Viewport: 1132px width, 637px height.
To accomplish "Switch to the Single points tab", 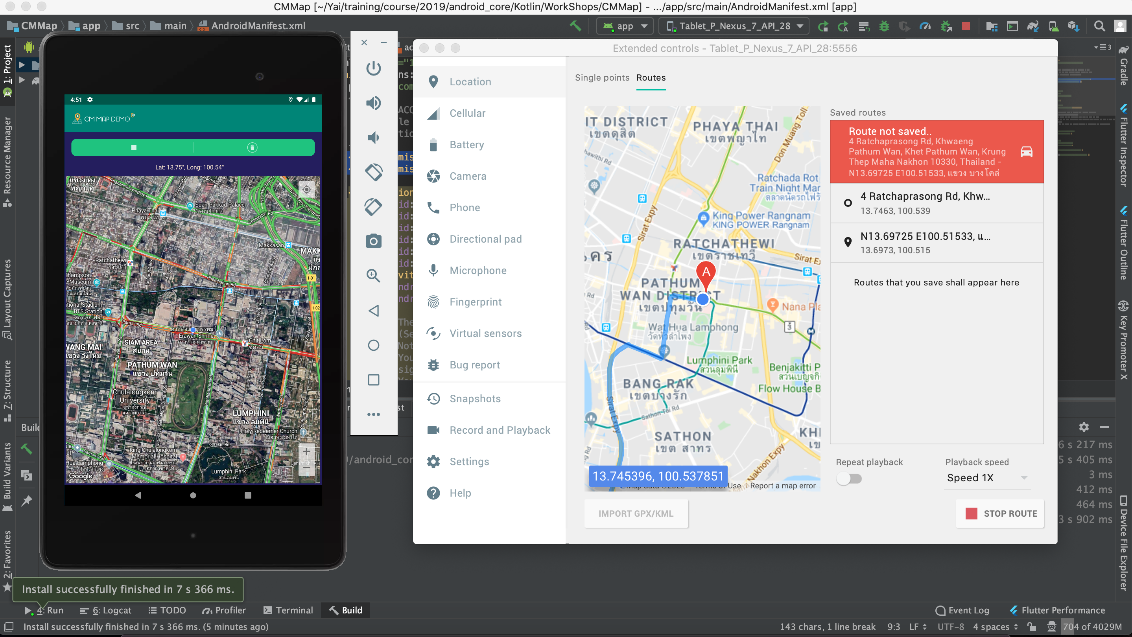I will pyautogui.click(x=601, y=78).
